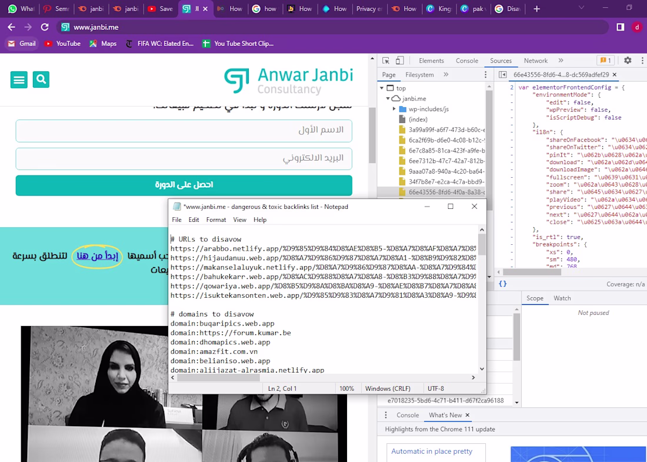Screen dimensions: 647x462
Task: Click the teal get-the-course submit button
Action: coord(184,185)
